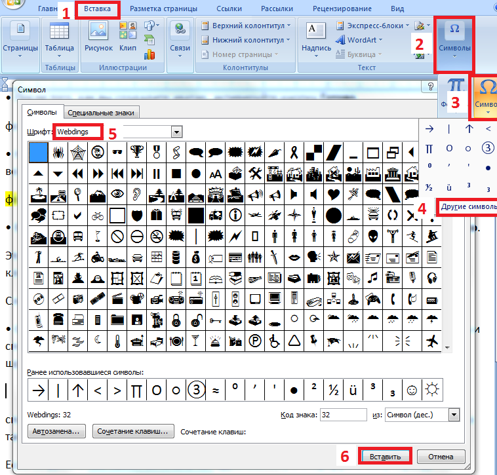Select the spider web symbol
Viewport: 497px width, 475px height.
[x=77, y=153]
